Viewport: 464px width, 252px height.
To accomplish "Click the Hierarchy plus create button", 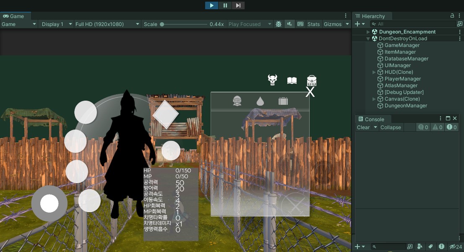I will click(357, 24).
